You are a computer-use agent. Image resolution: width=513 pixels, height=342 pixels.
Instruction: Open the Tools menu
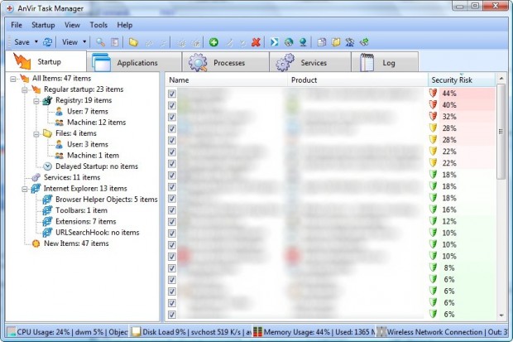click(x=98, y=25)
